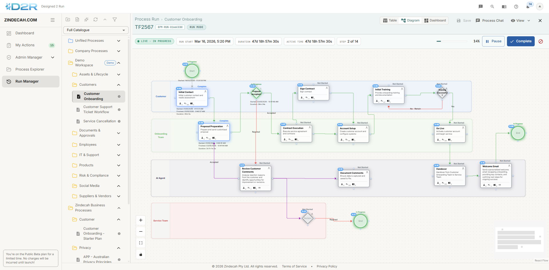Expand Risk & Compliance folder
Screen dimensions: 549x270
tap(119, 176)
